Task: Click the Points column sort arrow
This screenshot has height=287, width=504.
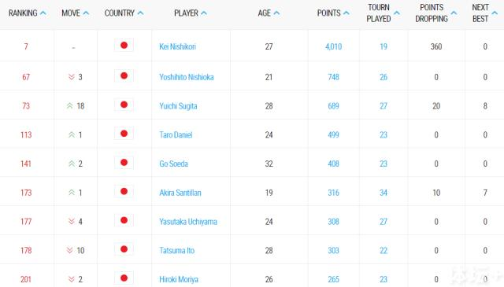Action: (x=346, y=13)
